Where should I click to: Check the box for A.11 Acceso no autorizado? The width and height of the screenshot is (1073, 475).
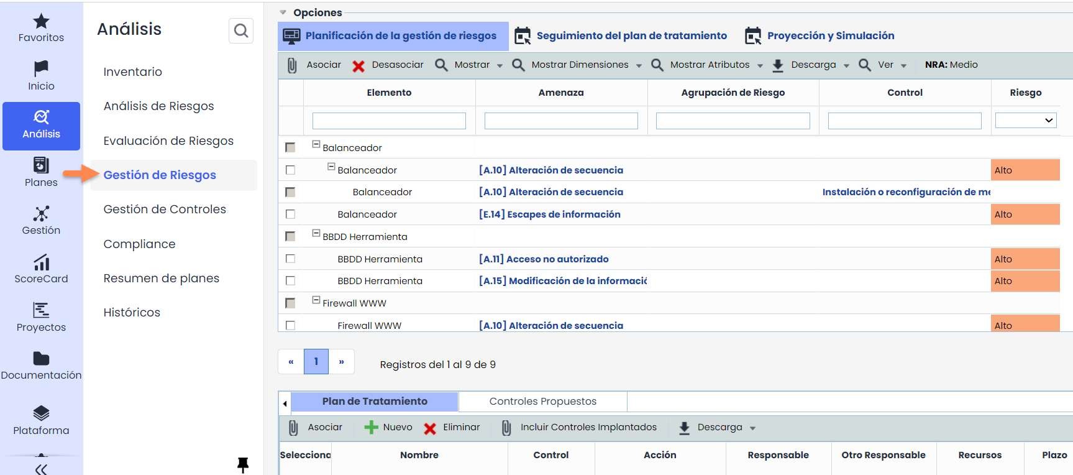point(290,259)
